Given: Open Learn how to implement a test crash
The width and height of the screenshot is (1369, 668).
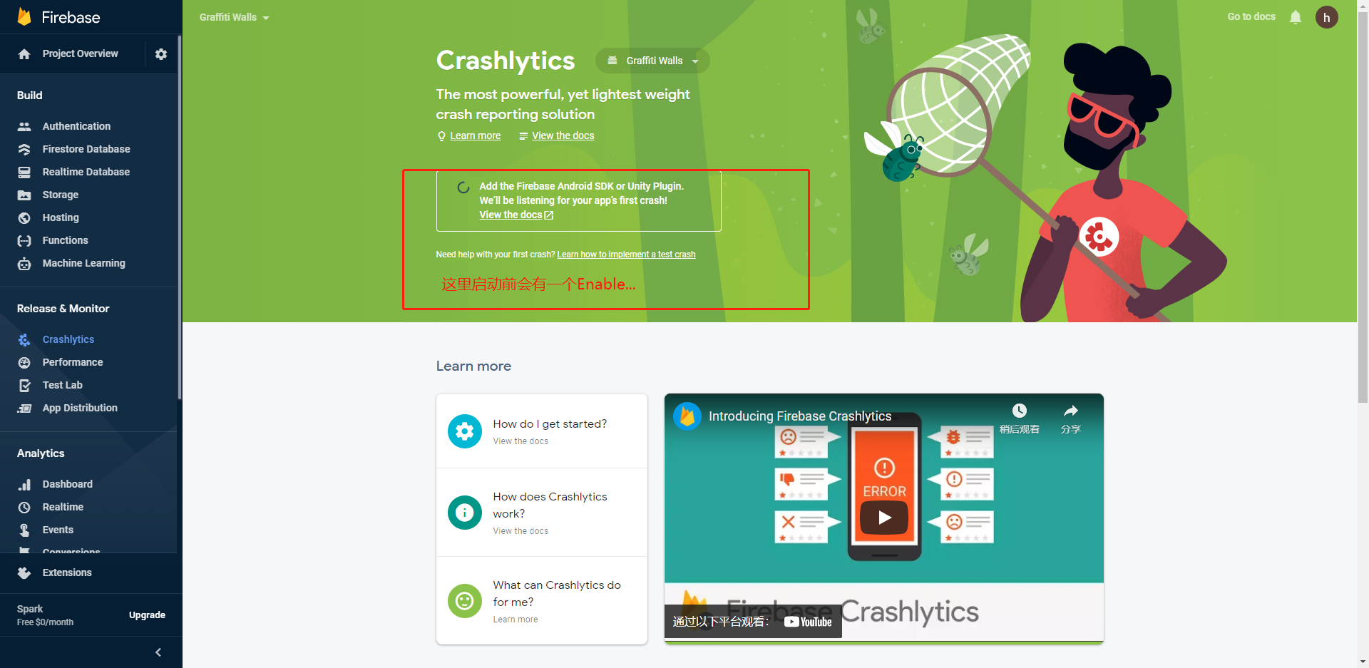Looking at the screenshot, I should (626, 255).
